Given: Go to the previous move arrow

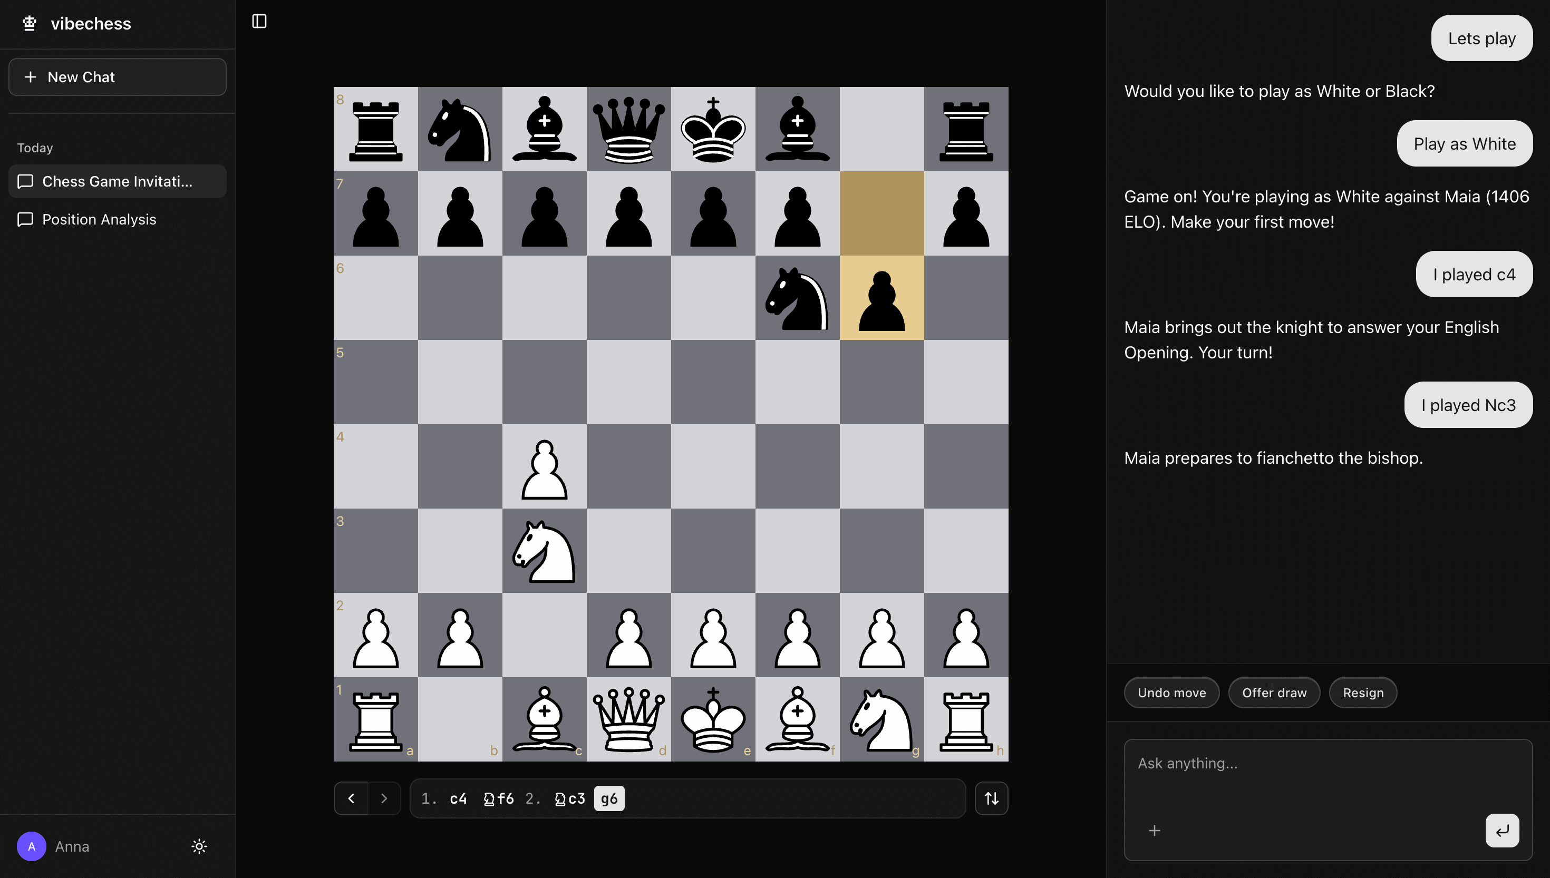Looking at the screenshot, I should click(x=351, y=798).
